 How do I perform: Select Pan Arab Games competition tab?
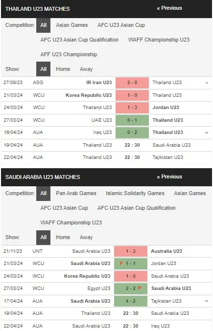76,193
